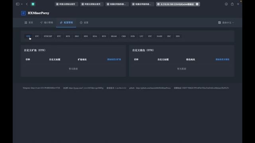Click the 矿池地址 column header

coord(82,60)
